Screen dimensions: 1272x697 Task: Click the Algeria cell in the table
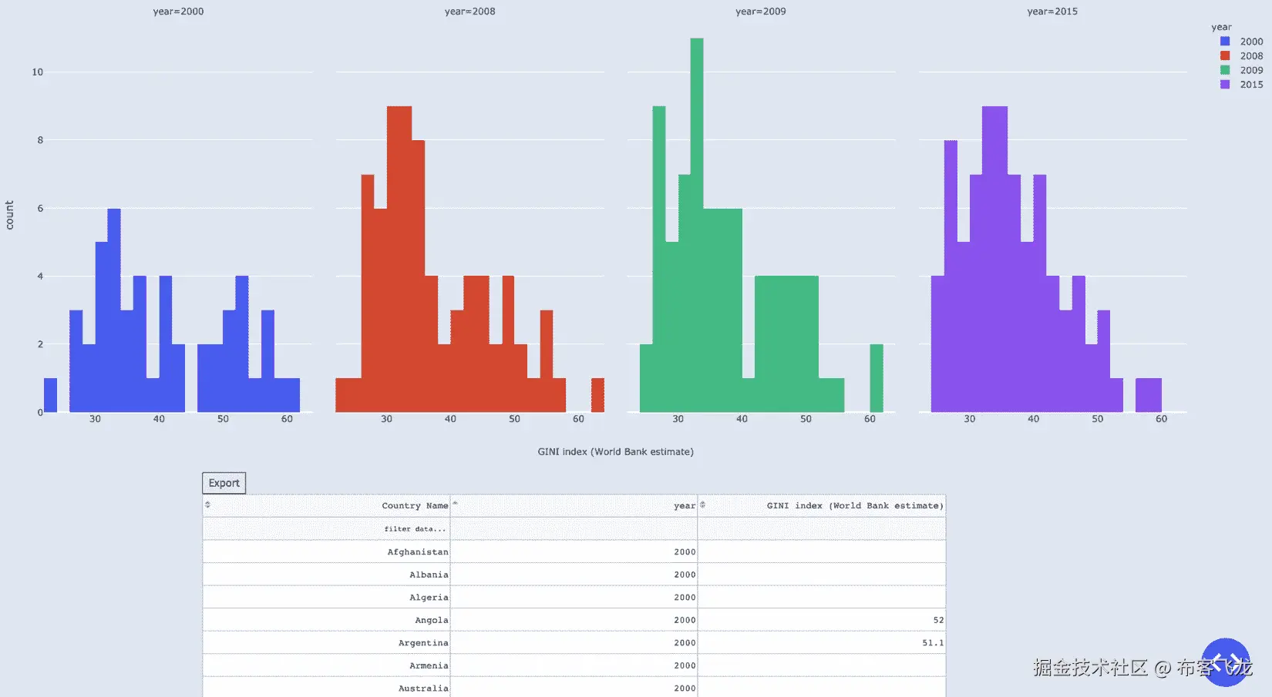[327, 597]
